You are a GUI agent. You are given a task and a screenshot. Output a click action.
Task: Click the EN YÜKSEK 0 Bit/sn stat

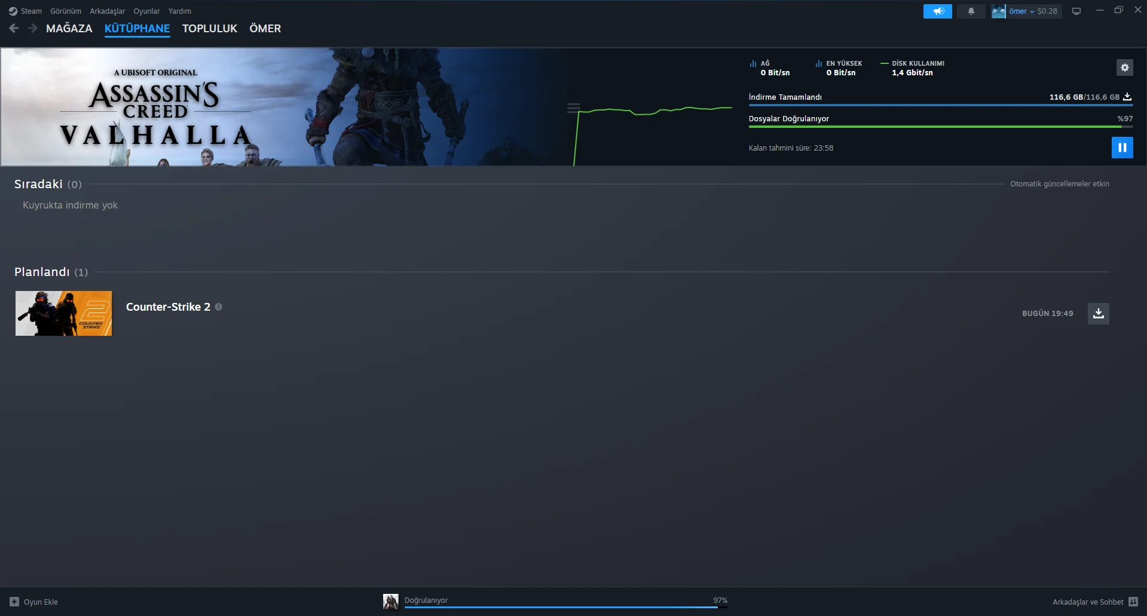point(839,68)
